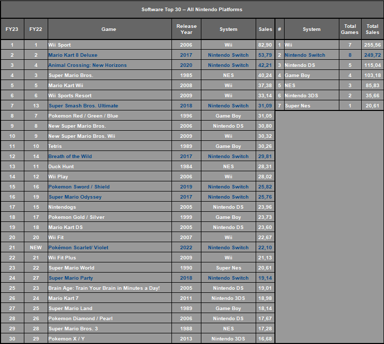Click the Sales column header
The image size is (384, 344).
[265, 29]
